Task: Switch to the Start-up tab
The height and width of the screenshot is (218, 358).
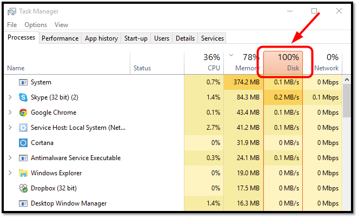Action: pos(136,38)
